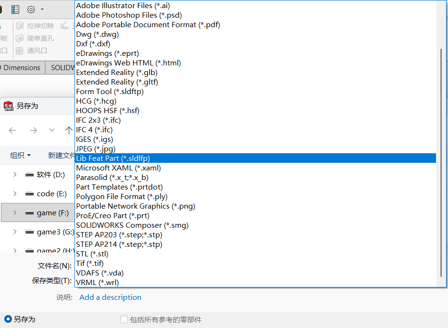Expand the settings gear dropdown arrow

[x=42, y=10]
